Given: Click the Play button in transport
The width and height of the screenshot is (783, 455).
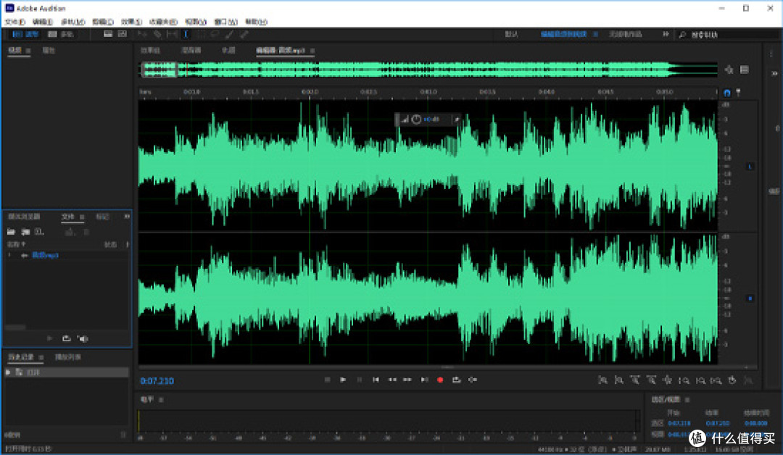Looking at the screenshot, I should tap(343, 380).
